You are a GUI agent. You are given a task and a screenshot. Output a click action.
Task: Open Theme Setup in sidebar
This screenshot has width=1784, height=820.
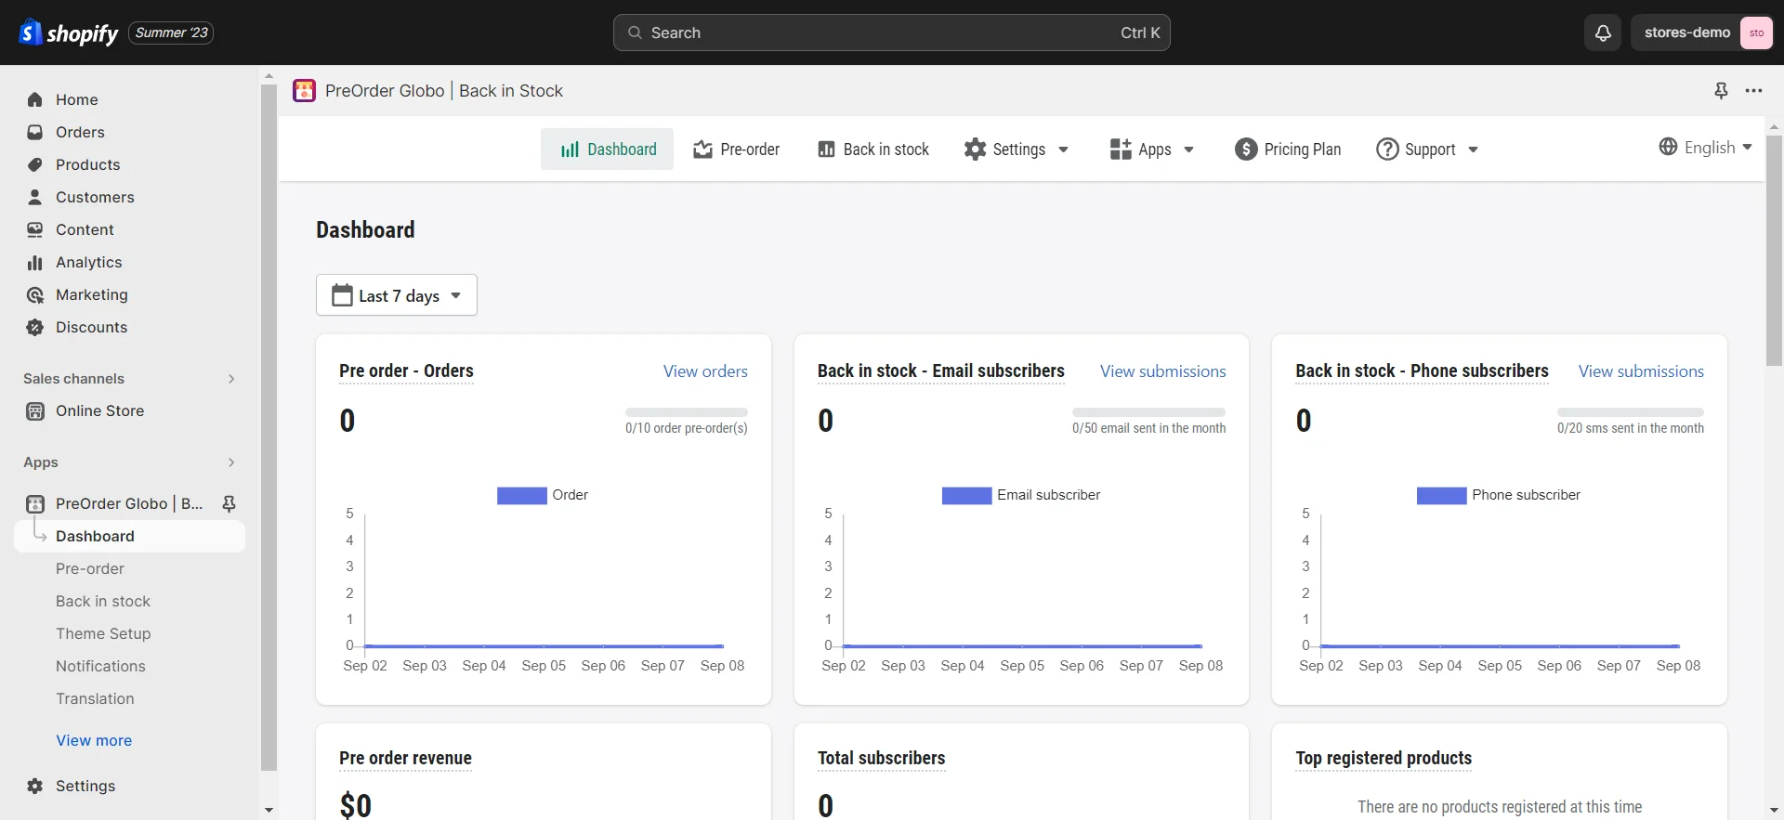tap(103, 633)
